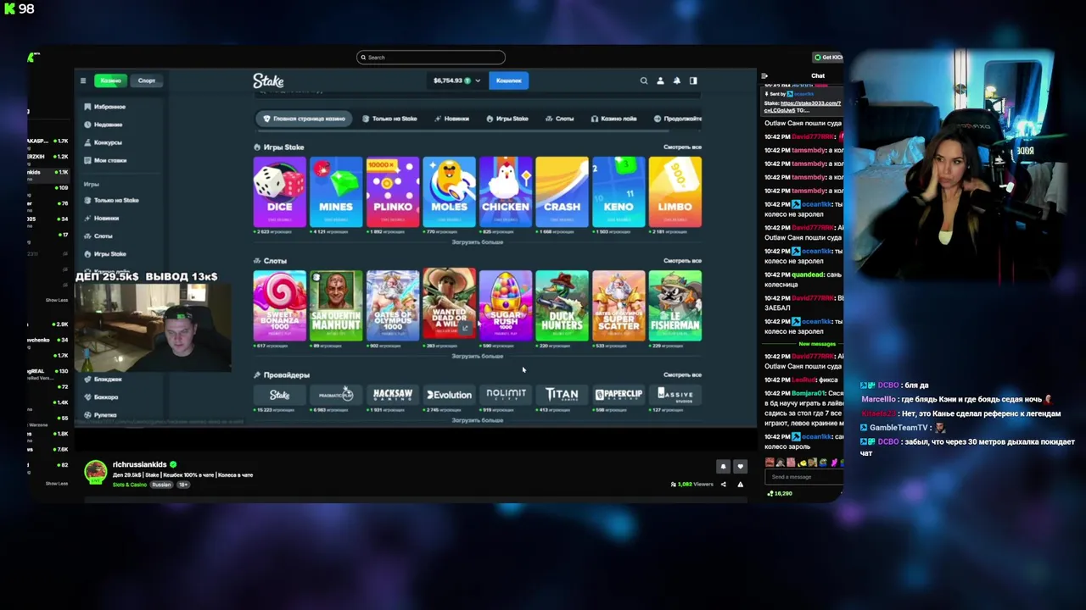The height and width of the screenshot is (610, 1086).
Task: Click the Kick search field
Action: [x=431, y=58]
